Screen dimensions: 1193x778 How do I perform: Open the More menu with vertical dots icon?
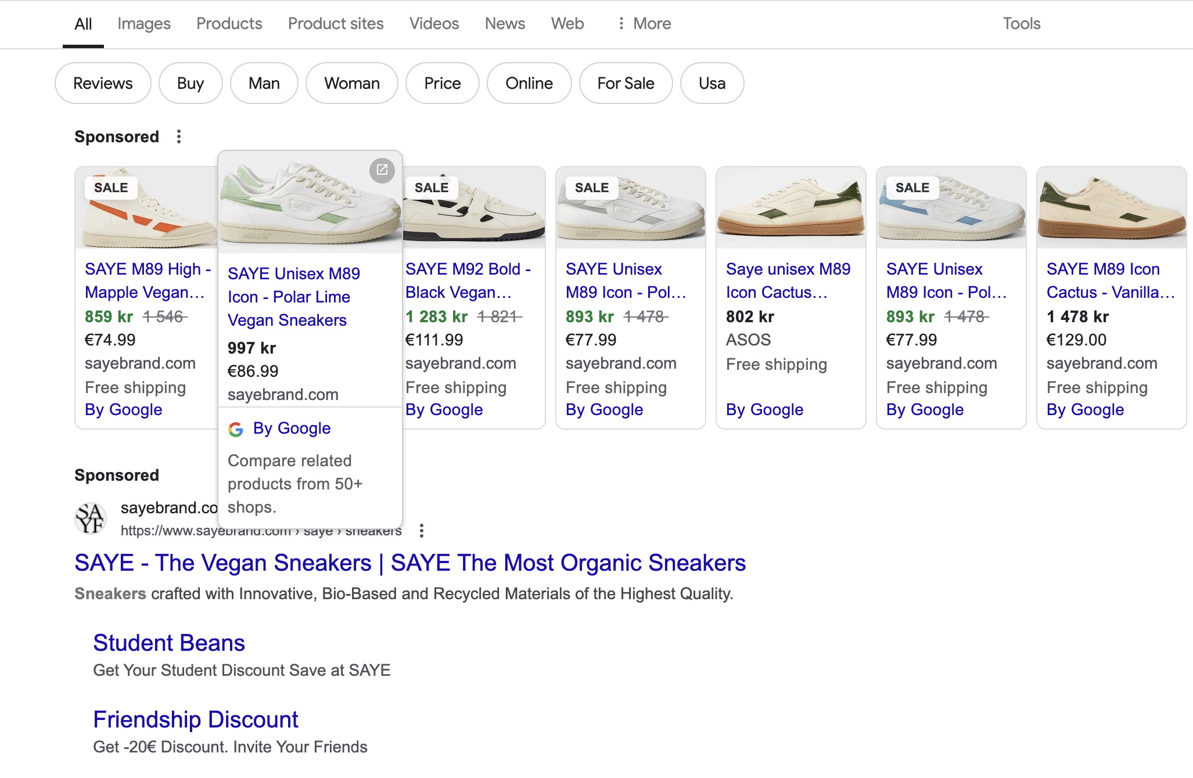tap(644, 24)
